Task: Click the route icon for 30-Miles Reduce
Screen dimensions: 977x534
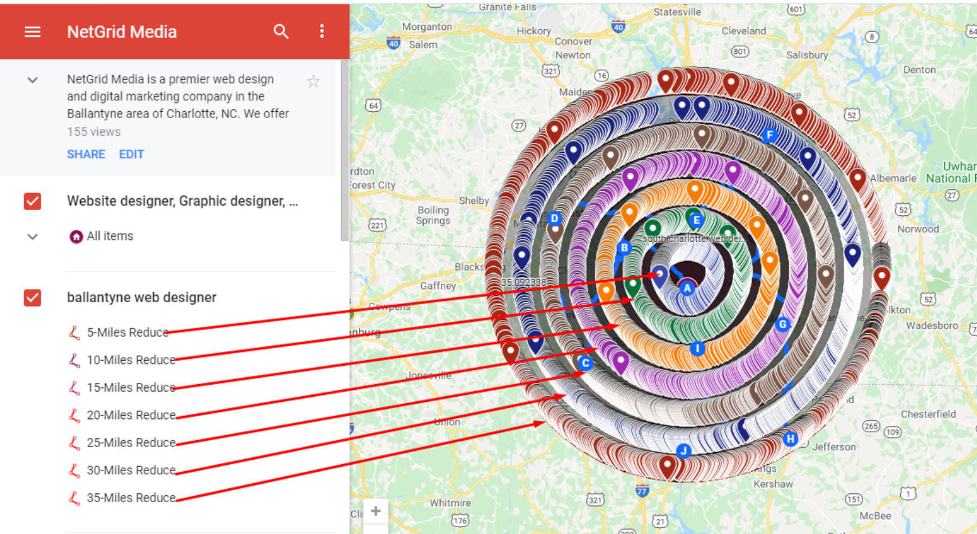Action: tap(75, 471)
